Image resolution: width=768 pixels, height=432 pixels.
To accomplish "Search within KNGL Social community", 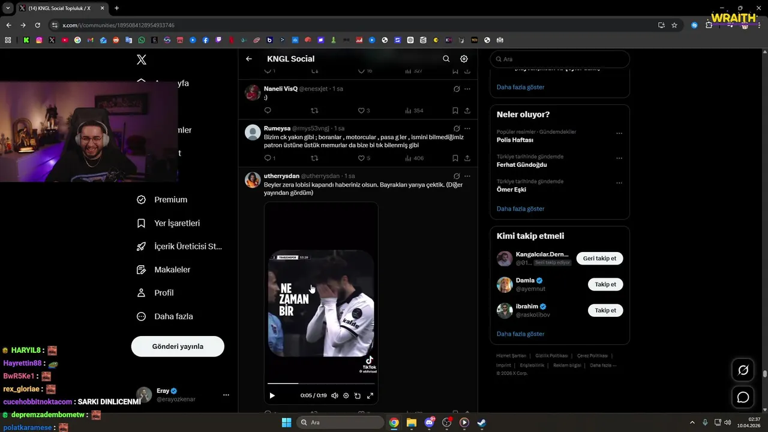I will coord(446,59).
